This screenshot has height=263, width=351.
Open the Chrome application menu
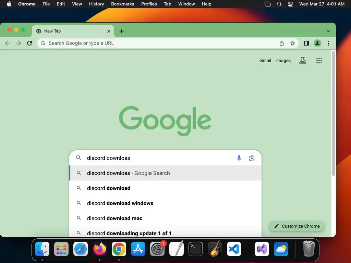[x=27, y=4]
